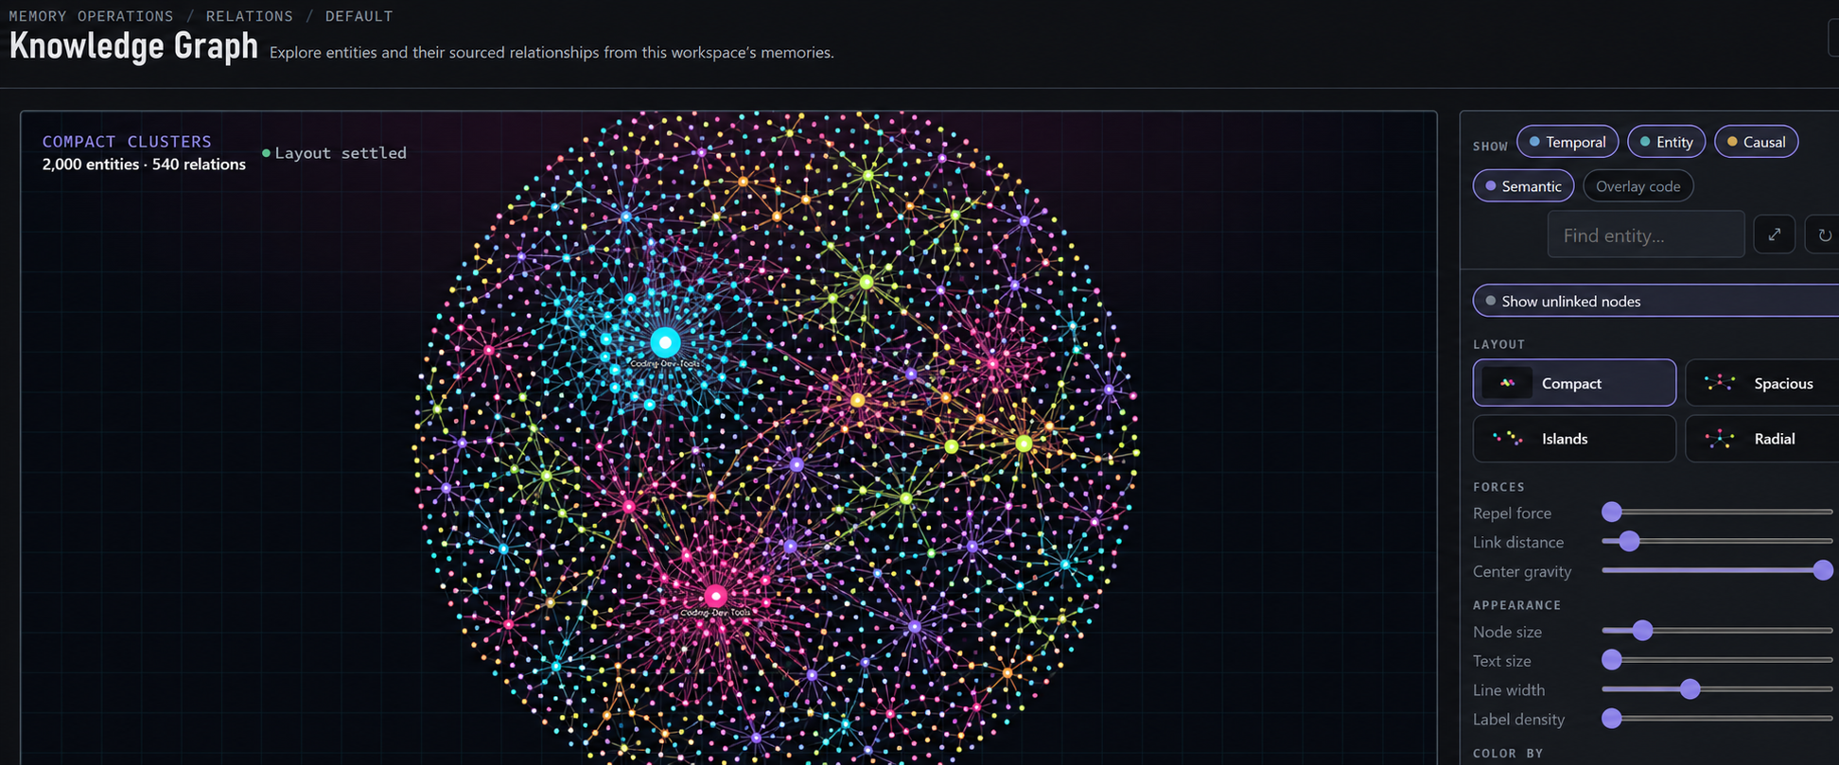Click the "Knowledge Graph" page title

coord(133,45)
